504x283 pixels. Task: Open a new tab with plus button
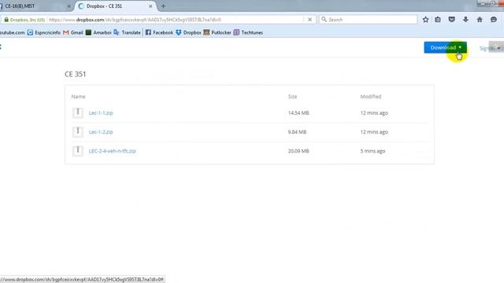[163, 6]
